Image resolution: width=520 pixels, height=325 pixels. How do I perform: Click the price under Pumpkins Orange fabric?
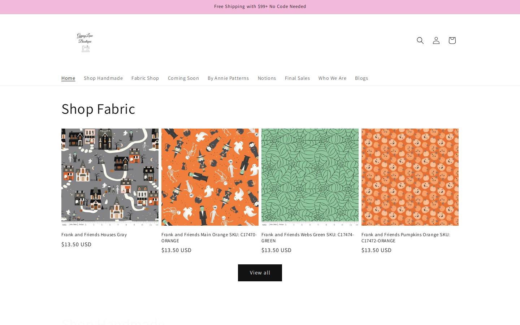click(376, 250)
